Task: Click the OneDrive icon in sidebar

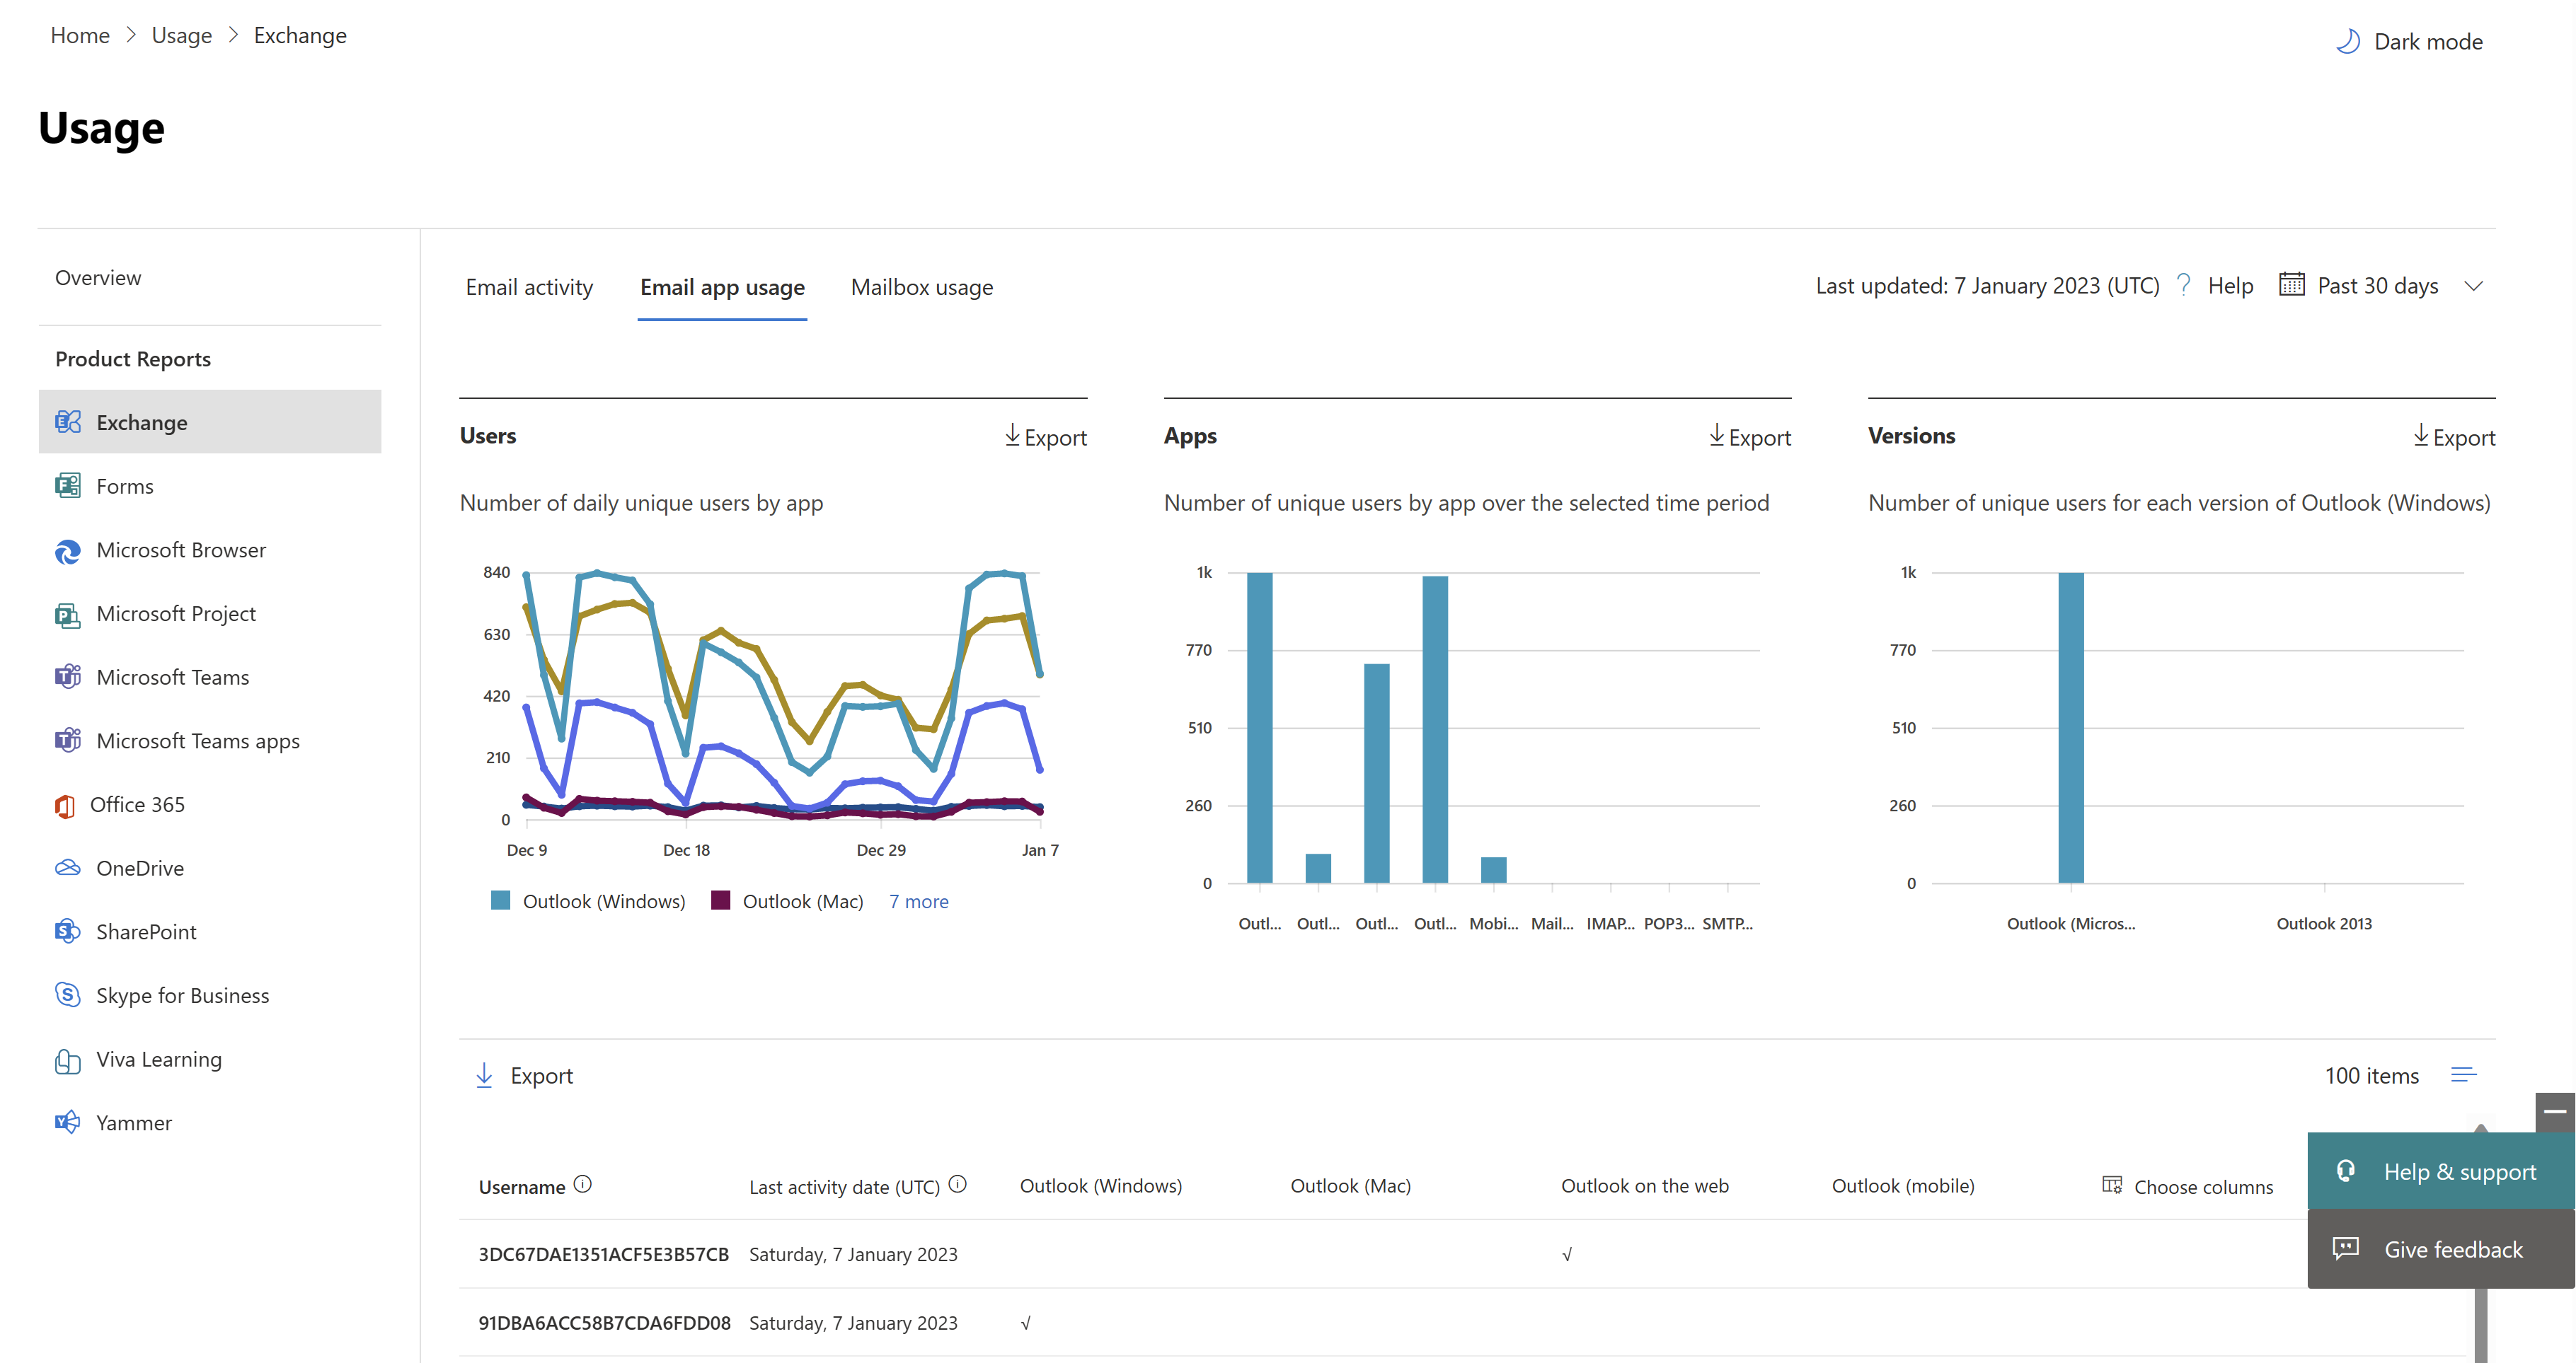Action: pos(64,867)
